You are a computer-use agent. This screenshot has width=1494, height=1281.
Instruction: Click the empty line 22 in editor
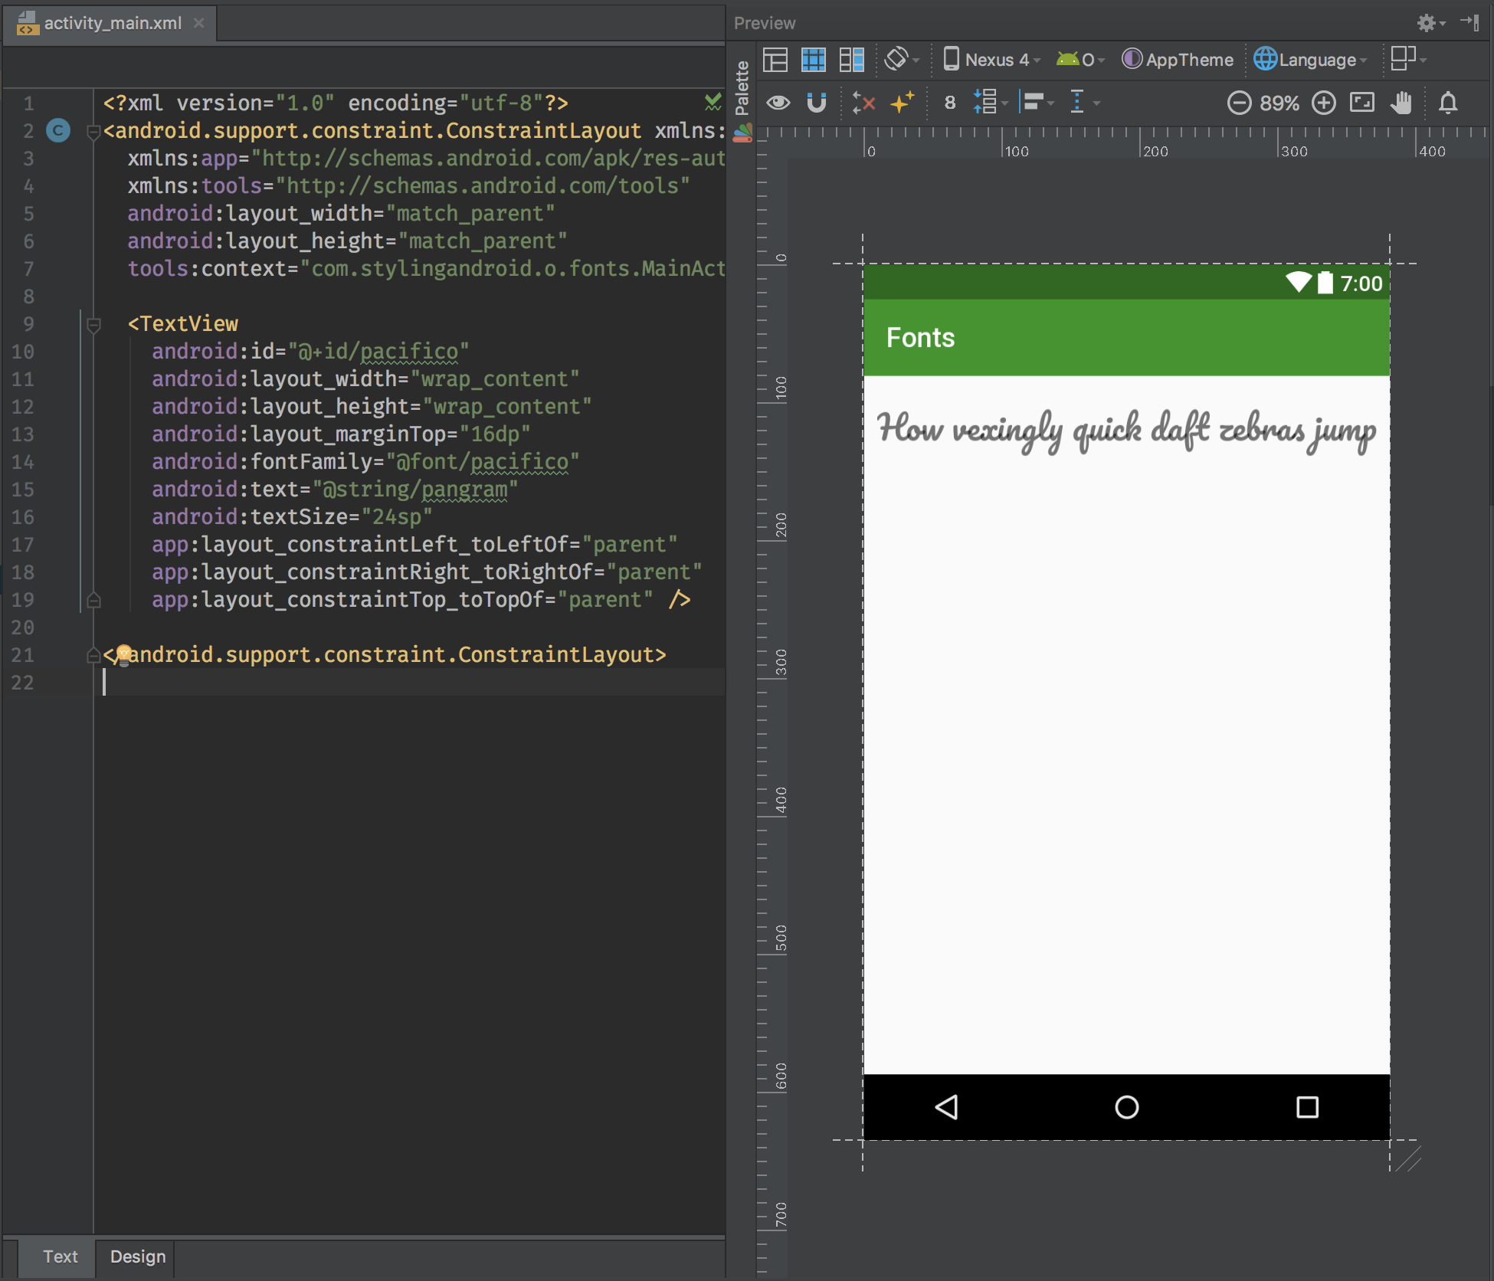[x=414, y=683]
